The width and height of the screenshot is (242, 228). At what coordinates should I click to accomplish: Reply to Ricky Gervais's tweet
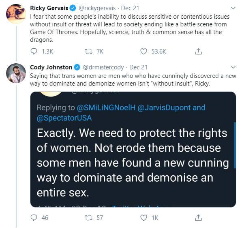click(34, 52)
